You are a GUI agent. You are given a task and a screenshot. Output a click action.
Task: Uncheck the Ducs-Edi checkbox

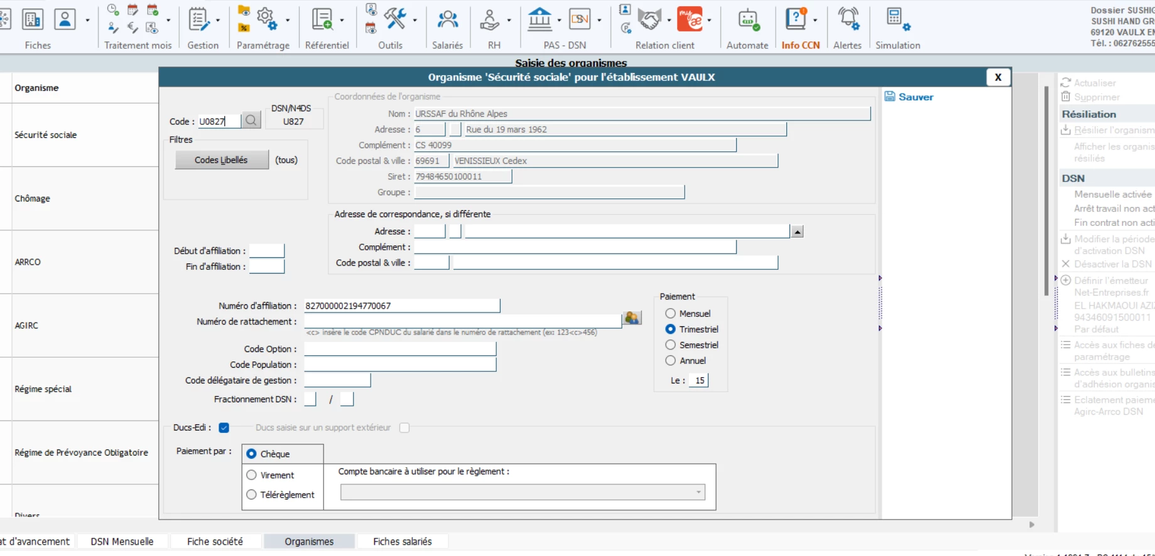pos(224,427)
